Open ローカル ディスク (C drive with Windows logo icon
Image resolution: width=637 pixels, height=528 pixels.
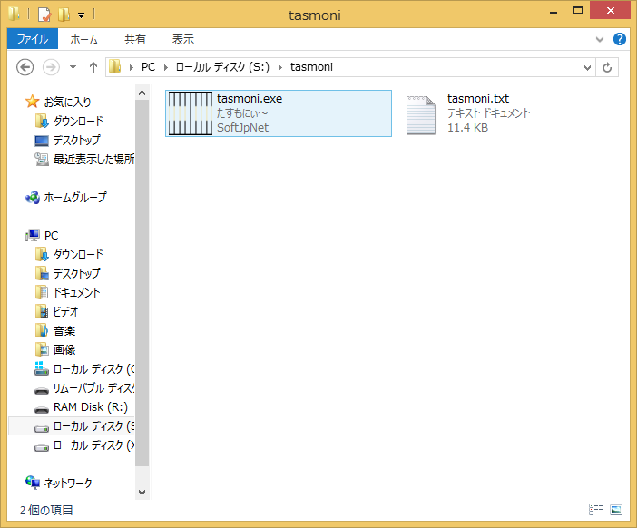tap(93, 369)
